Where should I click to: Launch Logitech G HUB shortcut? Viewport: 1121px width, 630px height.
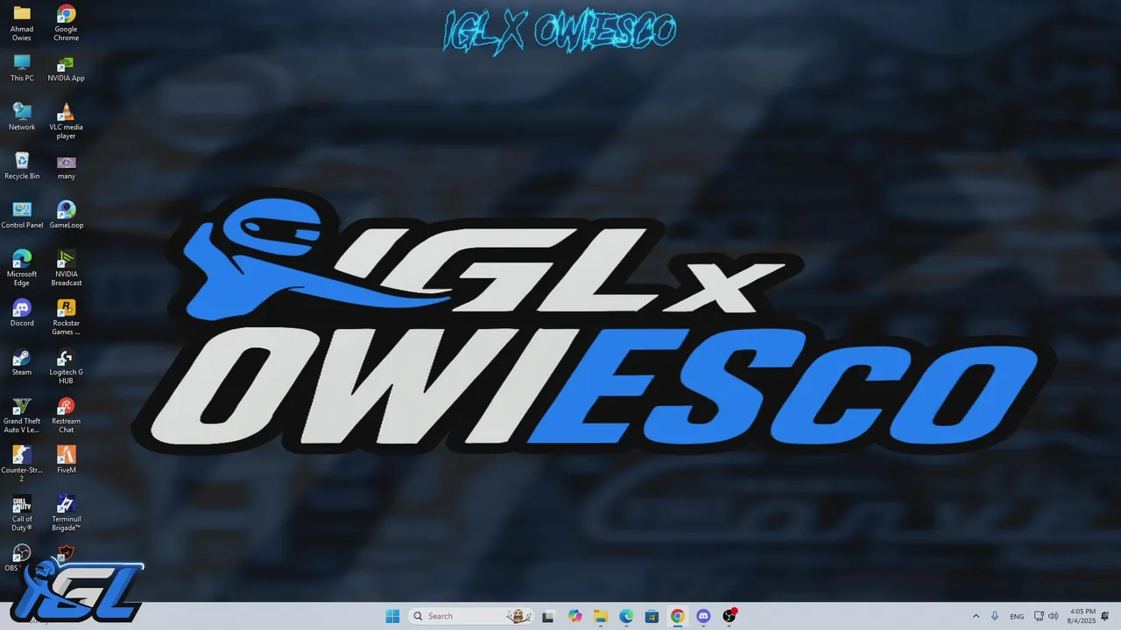66,366
